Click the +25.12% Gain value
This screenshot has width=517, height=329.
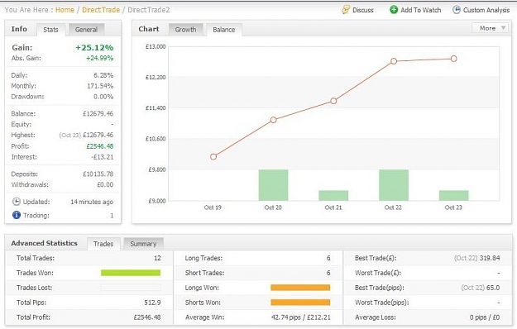pos(94,47)
